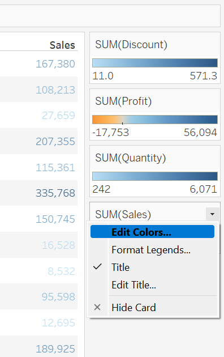The width and height of the screenshot is (224, 357).
Task: Click the 8,532 sales value cell
Action: pyautogui.click(x=61, y=271)
